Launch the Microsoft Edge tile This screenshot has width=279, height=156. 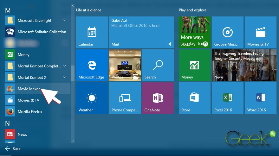pyautogui.click(x=92, y=65)
